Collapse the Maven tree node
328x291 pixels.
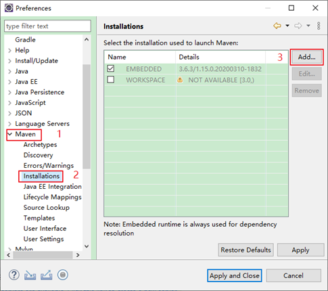9,134
